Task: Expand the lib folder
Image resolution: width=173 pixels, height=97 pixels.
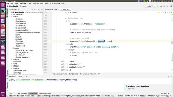Action: (x=12, y=64)
